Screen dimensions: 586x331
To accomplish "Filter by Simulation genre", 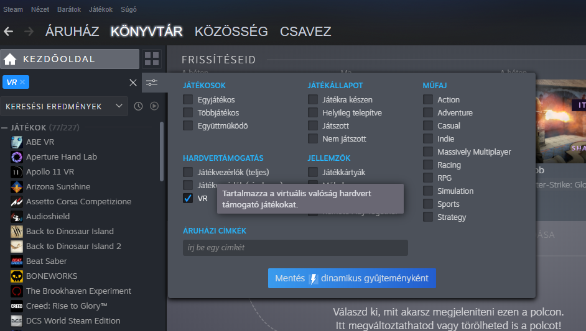I will [428, 191].
